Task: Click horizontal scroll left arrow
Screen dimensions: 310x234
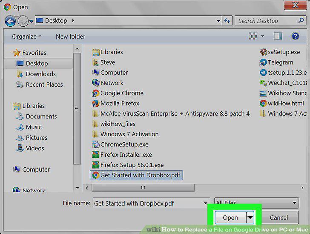Action: pos(87,188)
